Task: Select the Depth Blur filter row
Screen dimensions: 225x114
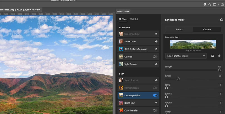Action: coord(138,103)
